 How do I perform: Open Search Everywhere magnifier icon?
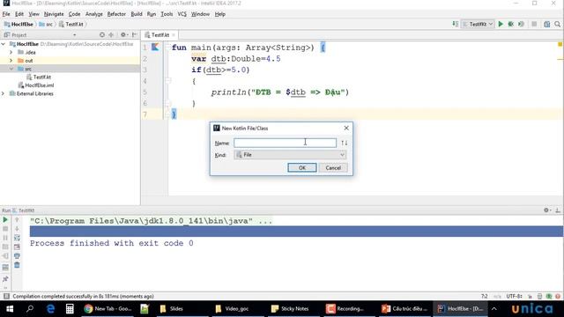(558, 24)
